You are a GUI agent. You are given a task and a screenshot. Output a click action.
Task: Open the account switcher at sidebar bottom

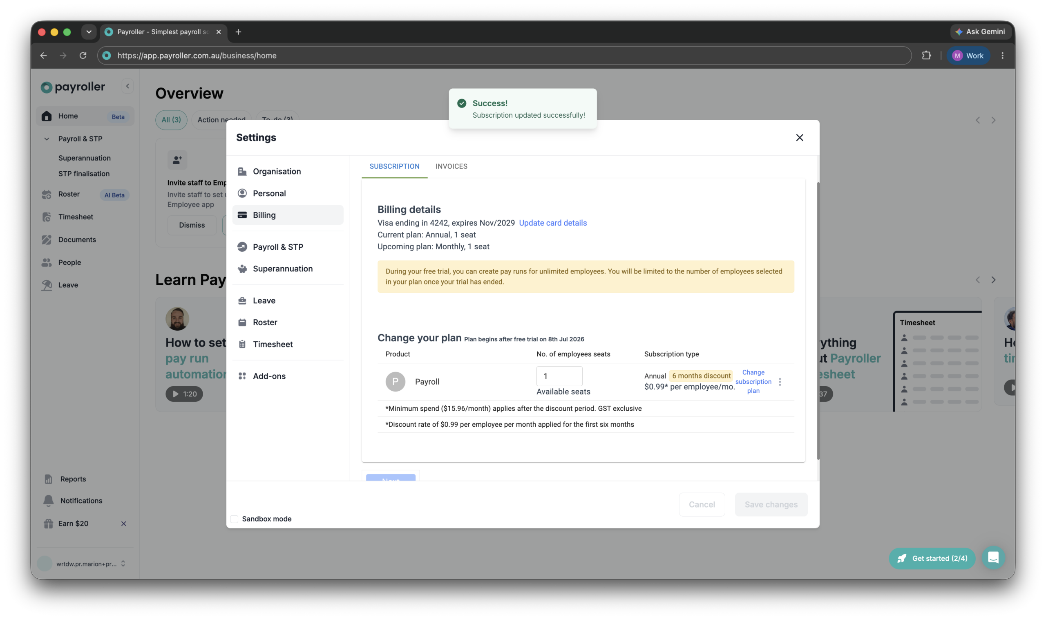point(85,563)
